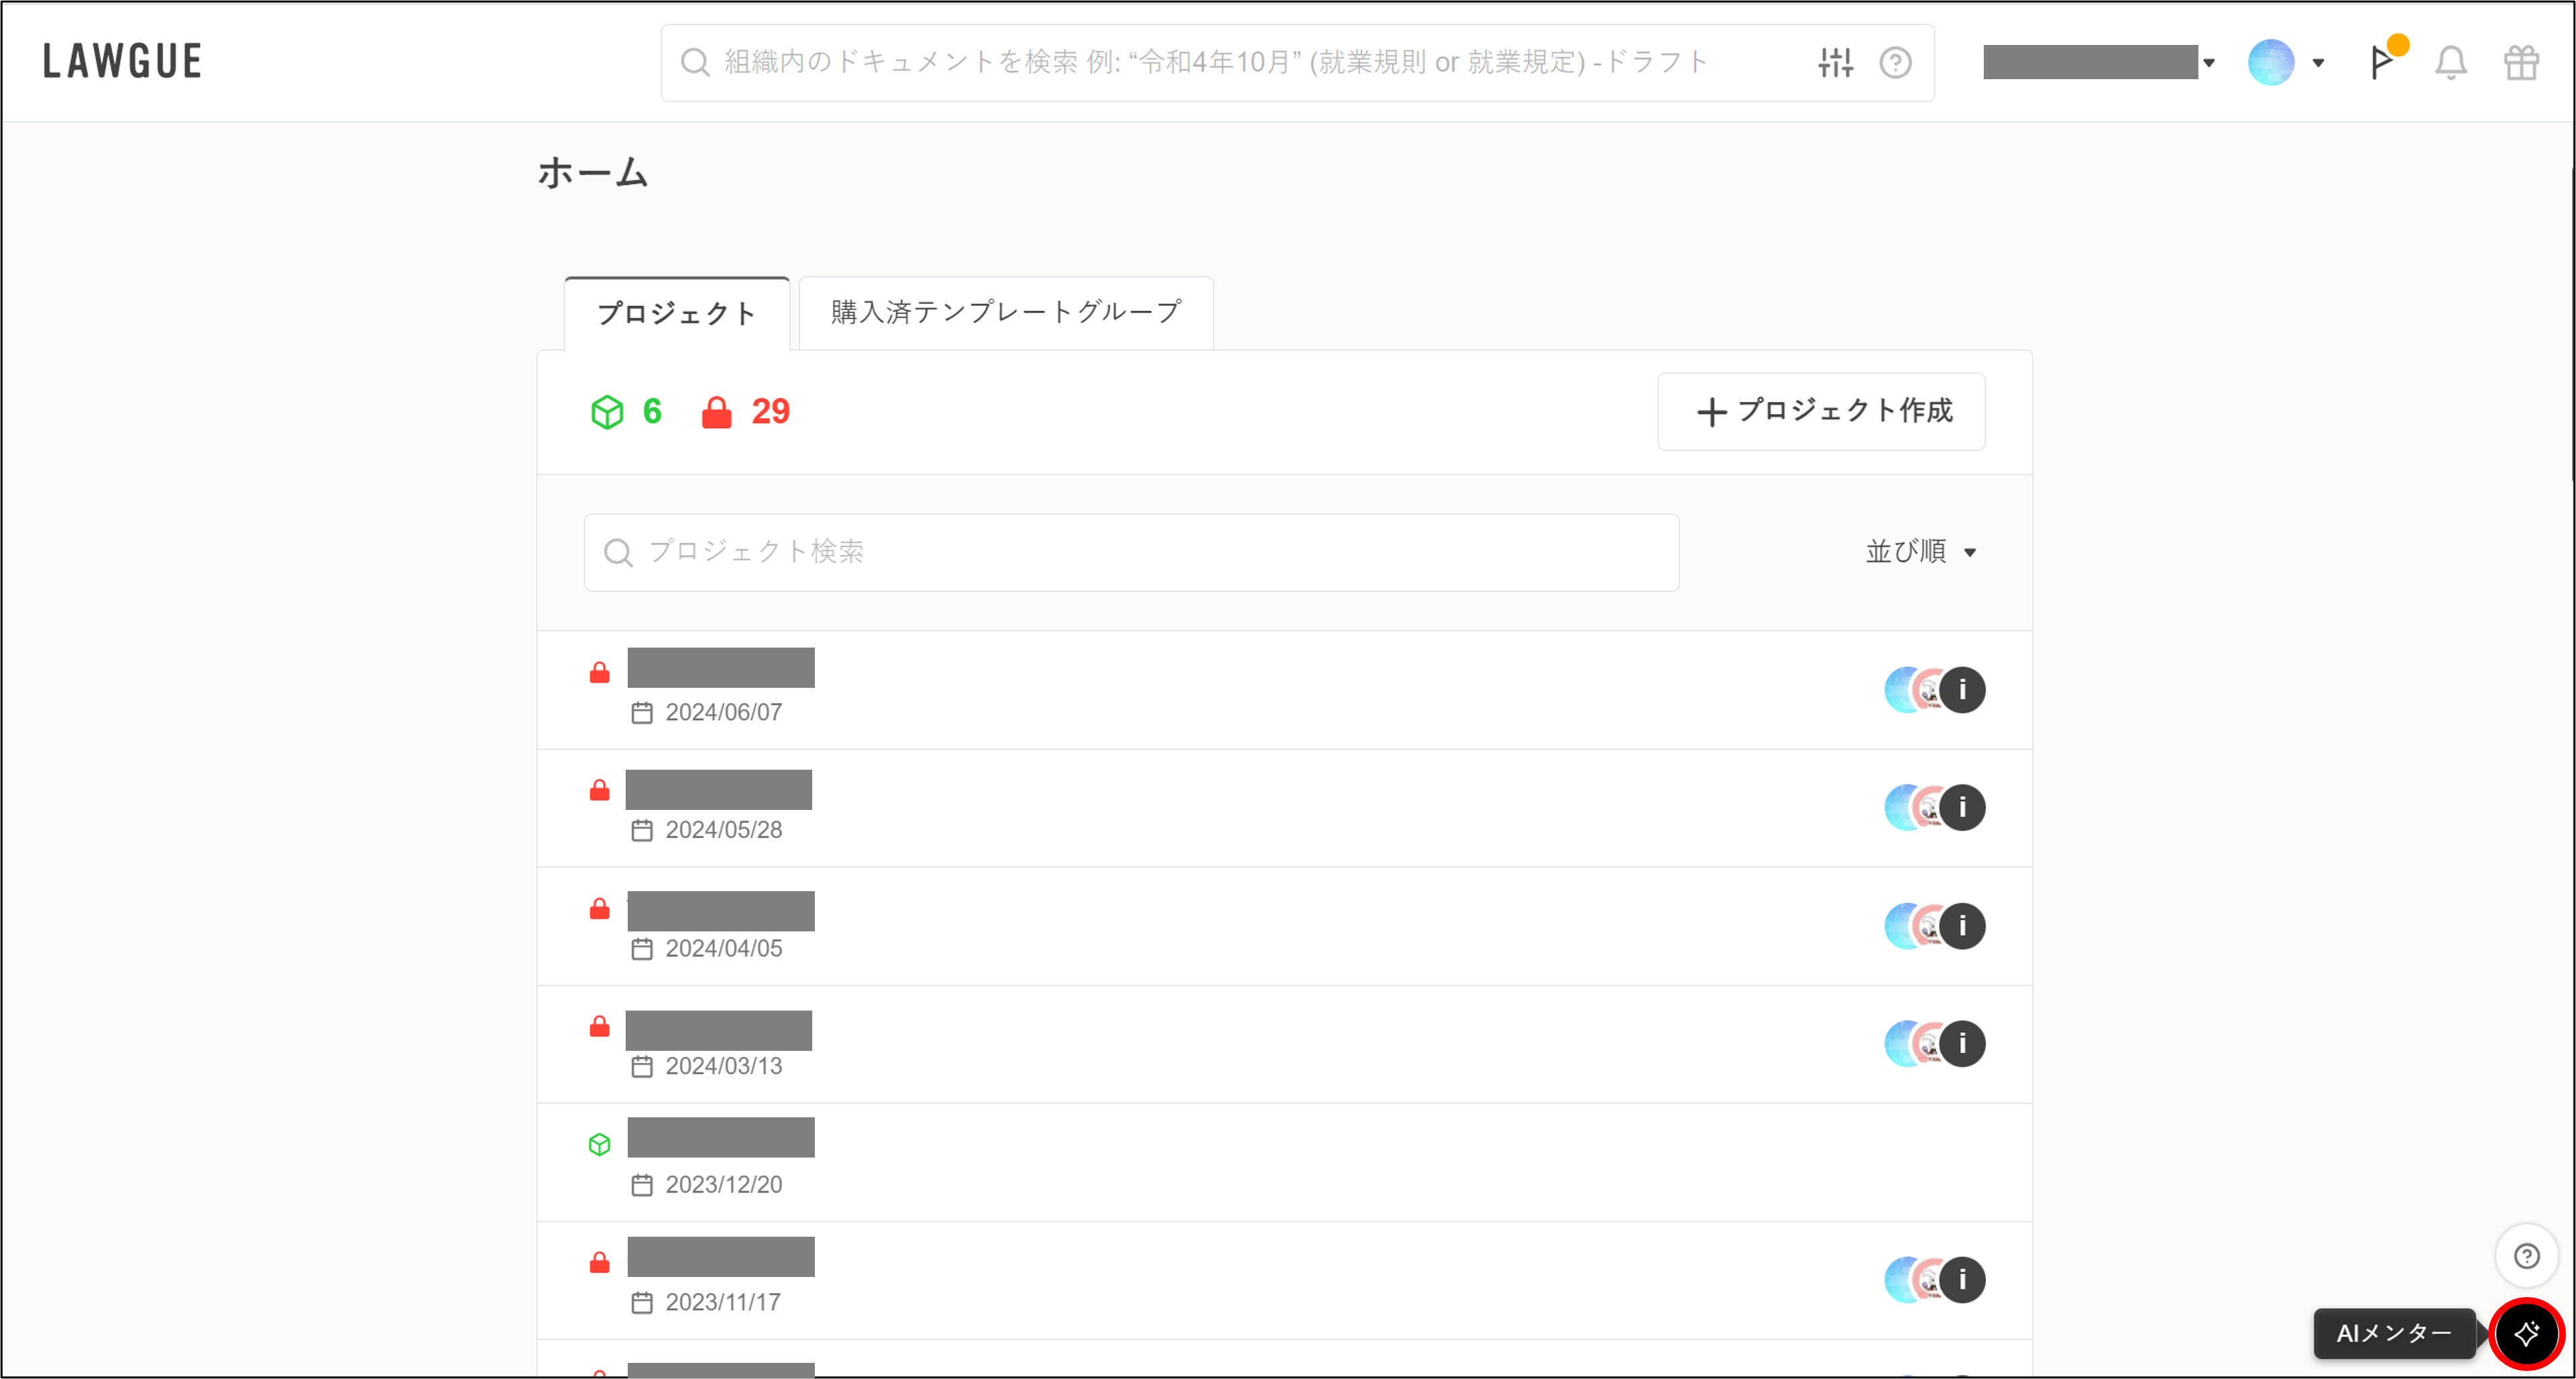The width and height of the screenshot is (2576, 1379).
Task: Open the AI sparkle assistant button at bottom right
Action: pos(2527,1333)
